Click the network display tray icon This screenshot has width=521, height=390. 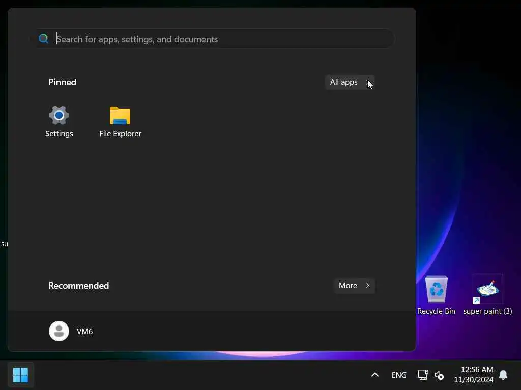(423, 375)
